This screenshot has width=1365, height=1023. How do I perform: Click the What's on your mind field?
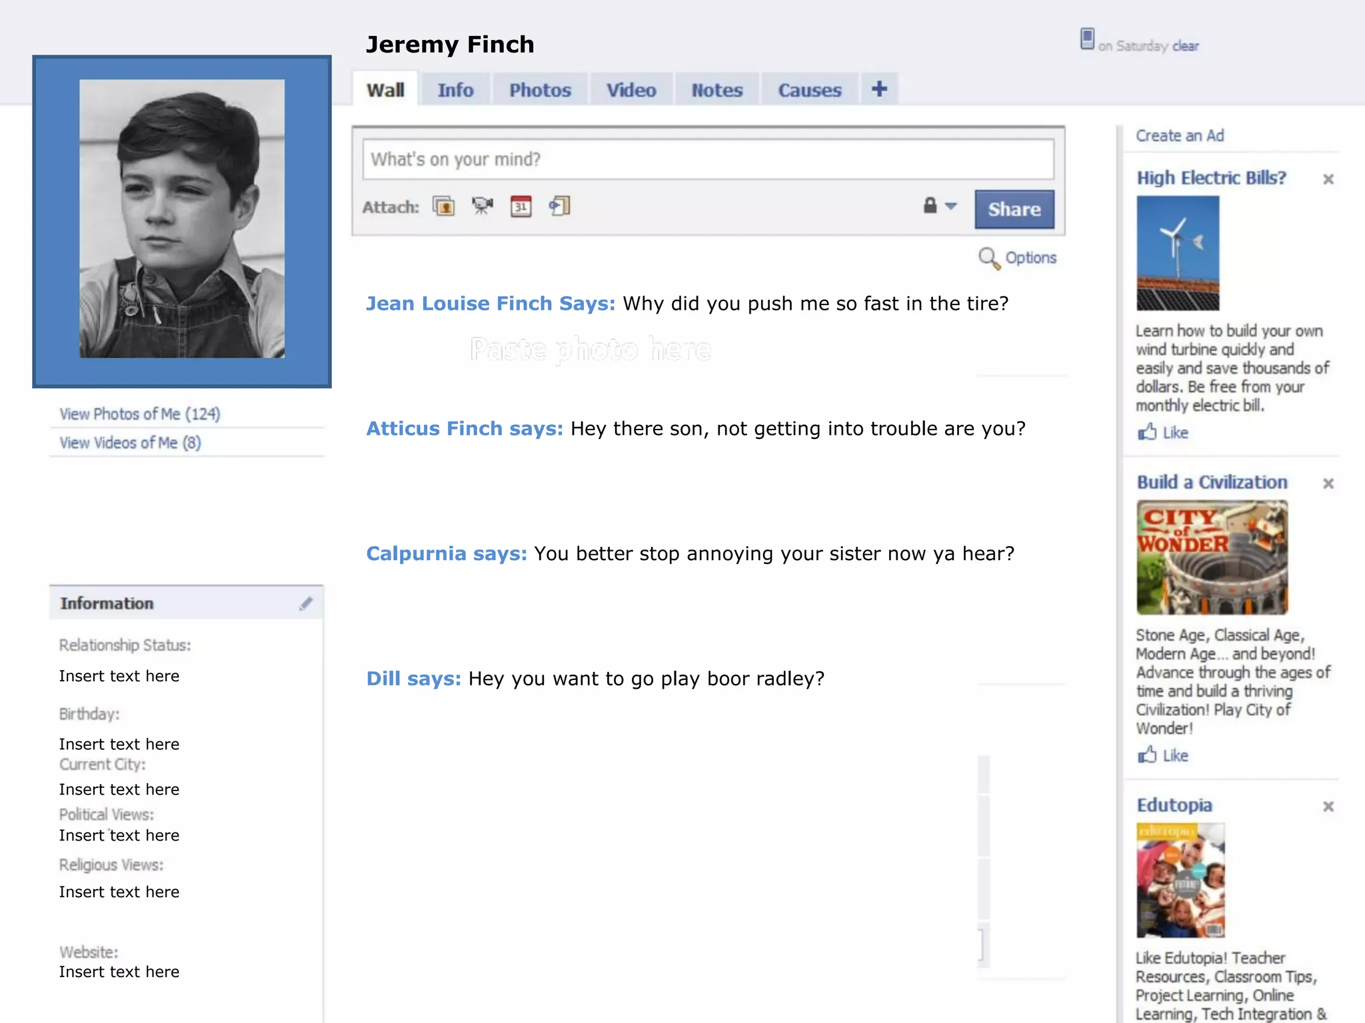[708, 160]
